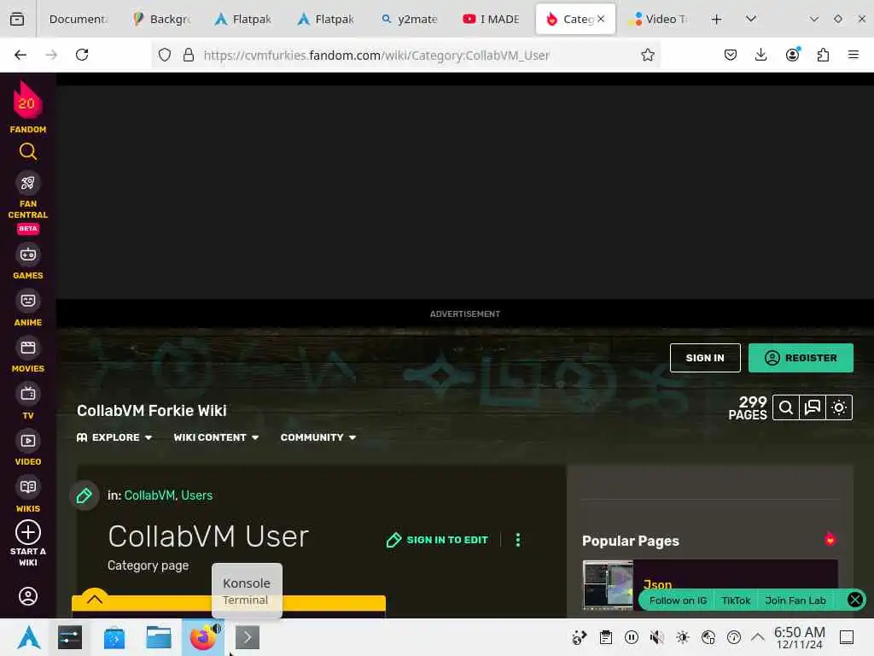Switch to the Video T tab
Viewport: 874px width, 656px height.
tap(659, 19)
